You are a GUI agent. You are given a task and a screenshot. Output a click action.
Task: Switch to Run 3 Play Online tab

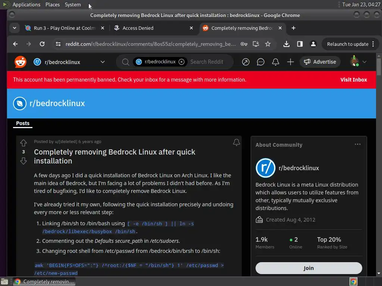65,28
